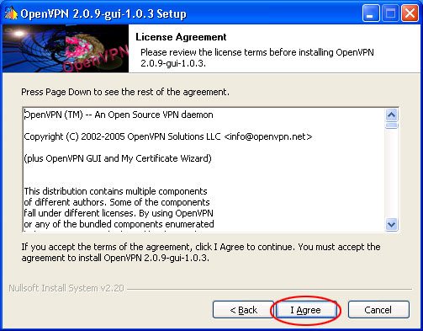
Task: Click the I Agree button
Action: pyautogui.click(x=306, y=310)
